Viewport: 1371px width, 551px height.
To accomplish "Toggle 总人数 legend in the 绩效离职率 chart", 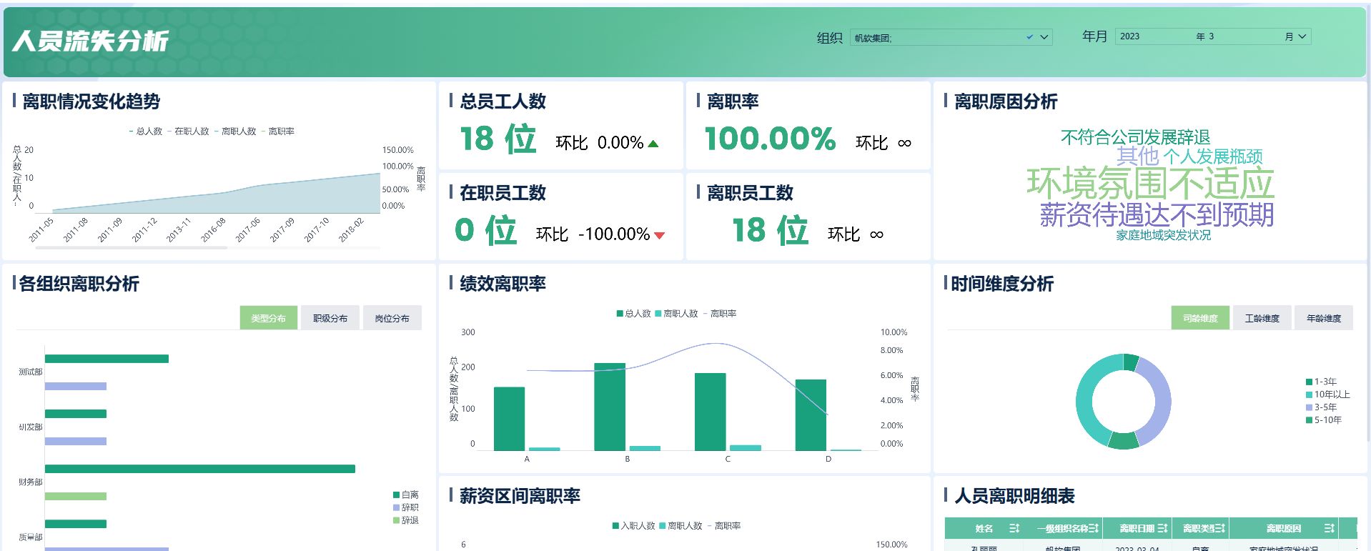I will [633, 314].
